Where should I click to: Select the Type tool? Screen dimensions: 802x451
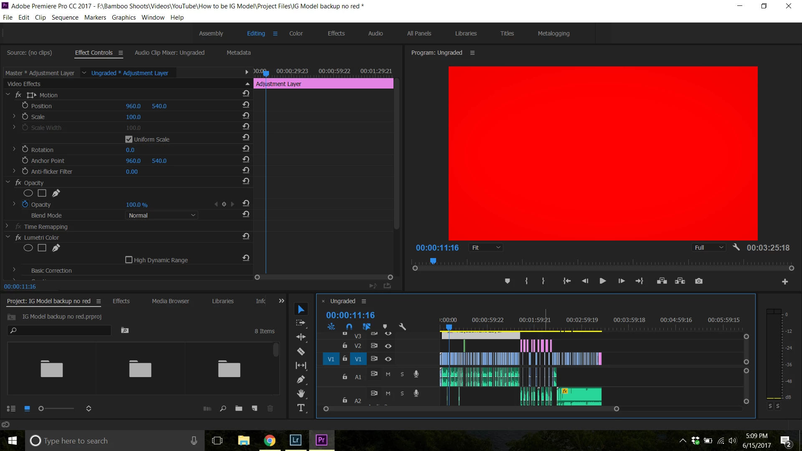click(x=301, y=408)
